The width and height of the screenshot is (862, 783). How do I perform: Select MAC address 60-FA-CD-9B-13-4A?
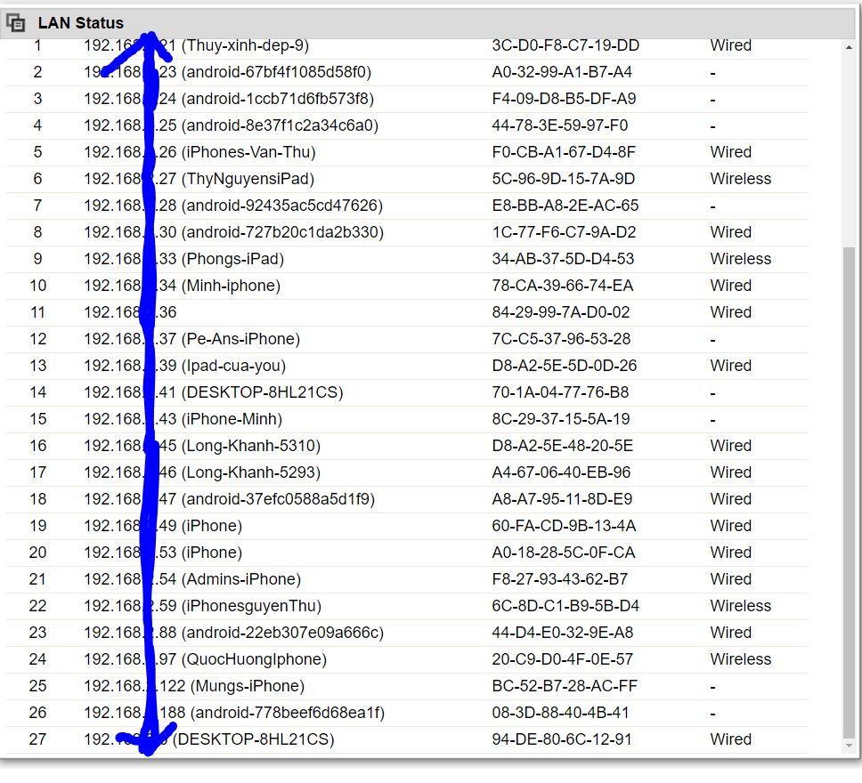(x=564, y=526)
